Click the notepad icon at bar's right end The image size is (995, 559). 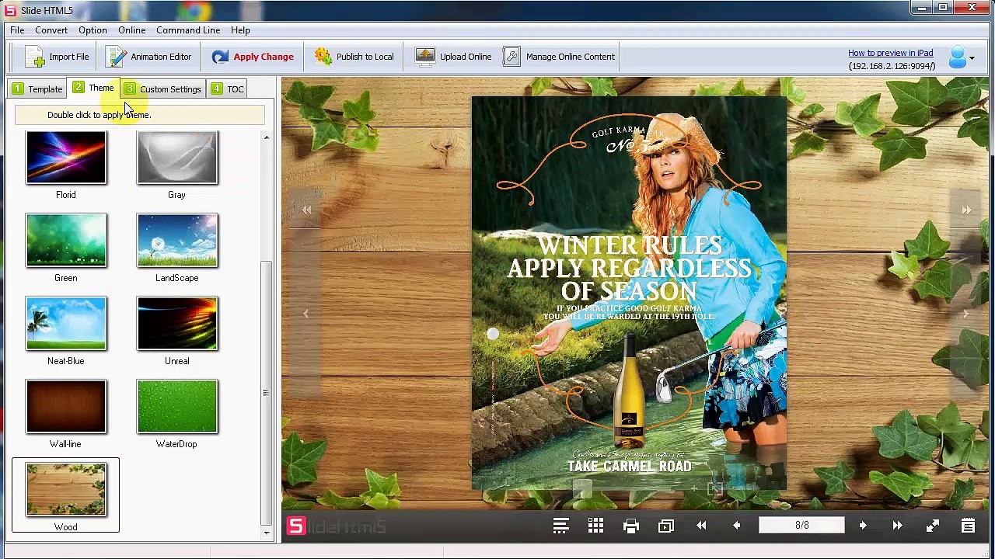click(968, 526)
